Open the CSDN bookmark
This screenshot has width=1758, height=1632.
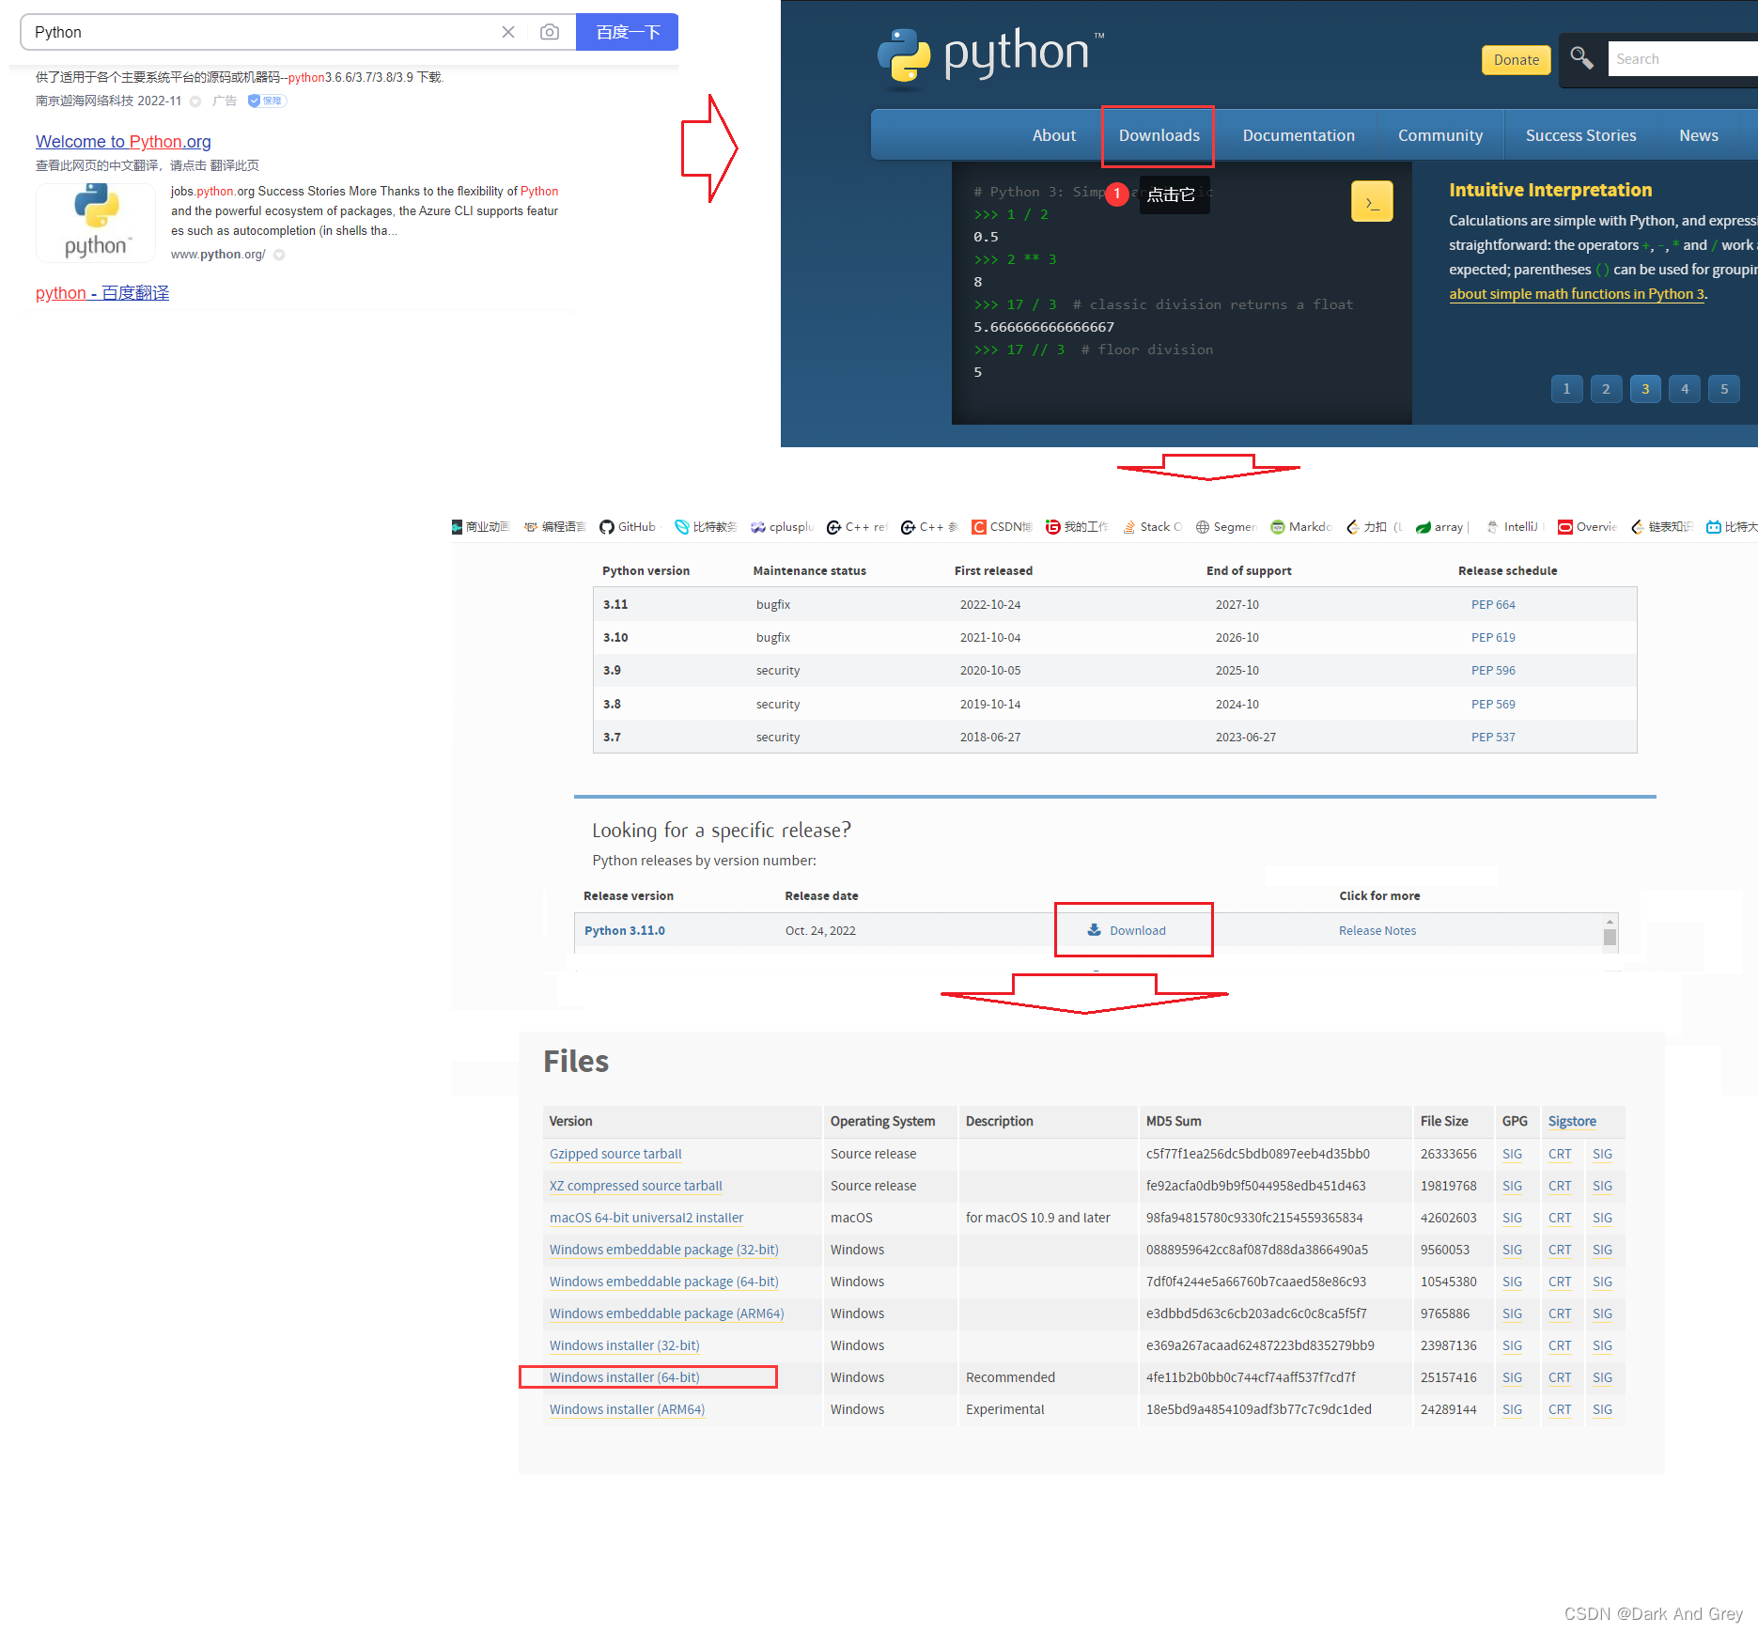click(1002, 527)
